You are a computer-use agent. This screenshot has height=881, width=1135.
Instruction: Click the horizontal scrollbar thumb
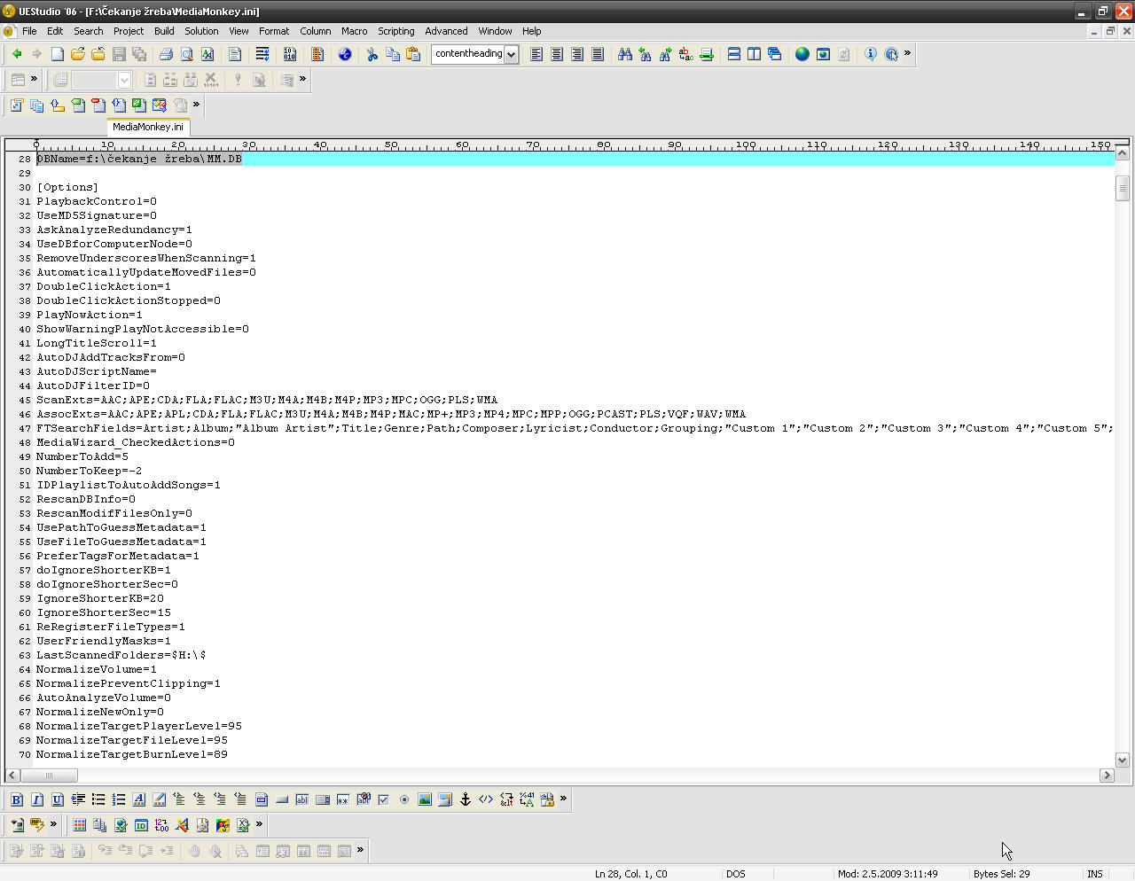(49, 776)
